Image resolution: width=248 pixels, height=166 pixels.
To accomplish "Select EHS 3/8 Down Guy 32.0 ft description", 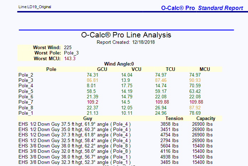I will point(74,151).
